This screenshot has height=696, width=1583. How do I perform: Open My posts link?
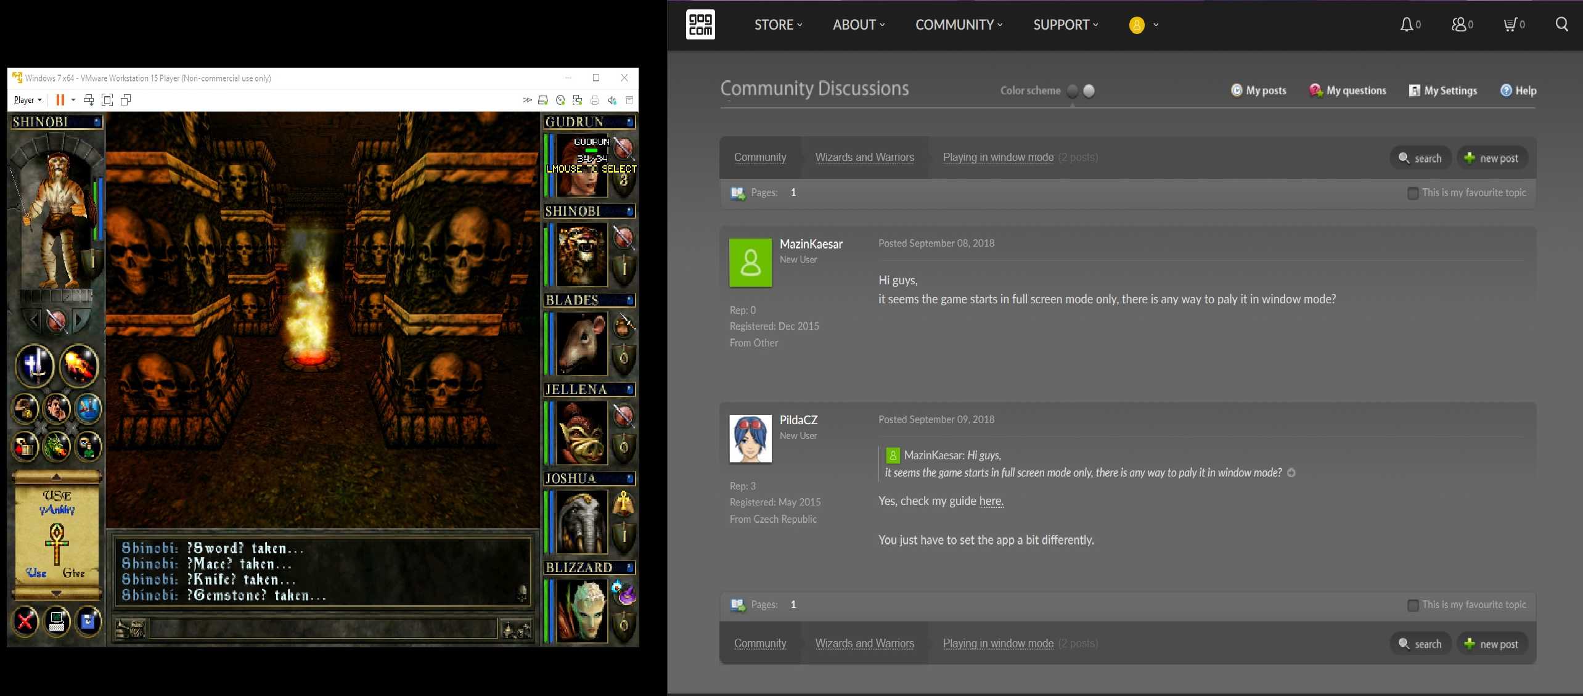[x=1259, y=91]
